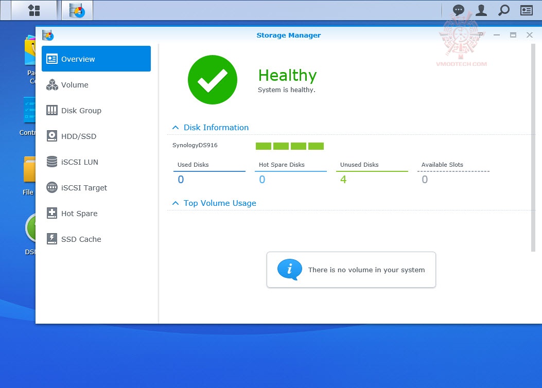
Task: Click the last green disk slot bar
Action: point(316,146)
